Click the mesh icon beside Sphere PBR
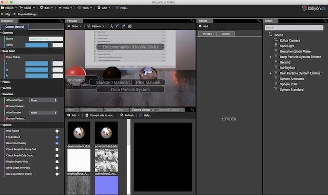The width and height of the screenshot is (328, 195). tap(276, 84)
